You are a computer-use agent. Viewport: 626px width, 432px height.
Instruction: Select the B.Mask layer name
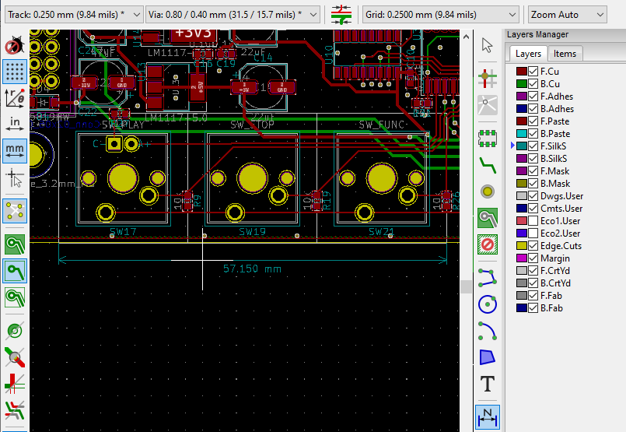coord(555,184)
